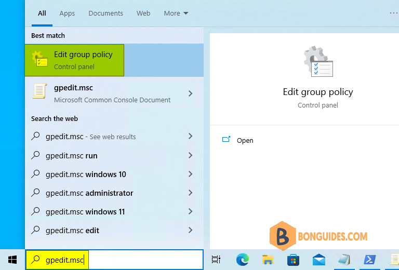Open Microsoft Store from the taskbar

(293, 260)
